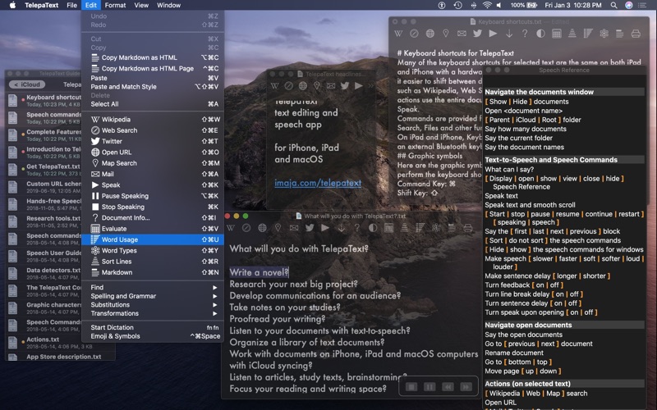Click Mail icon in TelepaText headlines window toolbar
This screenshot has height=410, width=657.
[x=331, y=86]
